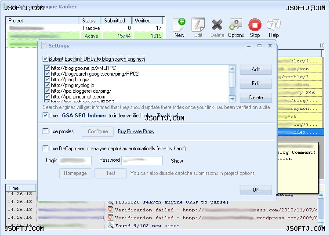The height and width of the screenshot is (236, 330).
Task: Click the Configure proxies button
Action: coord(98,131)
